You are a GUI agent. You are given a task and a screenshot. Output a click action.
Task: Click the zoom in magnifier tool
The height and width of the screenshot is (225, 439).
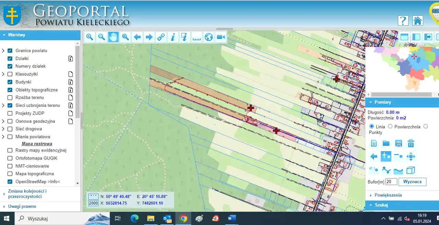pos(90,37)
